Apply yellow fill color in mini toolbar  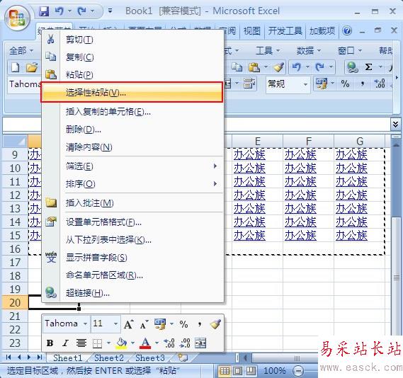pos(121,343)
